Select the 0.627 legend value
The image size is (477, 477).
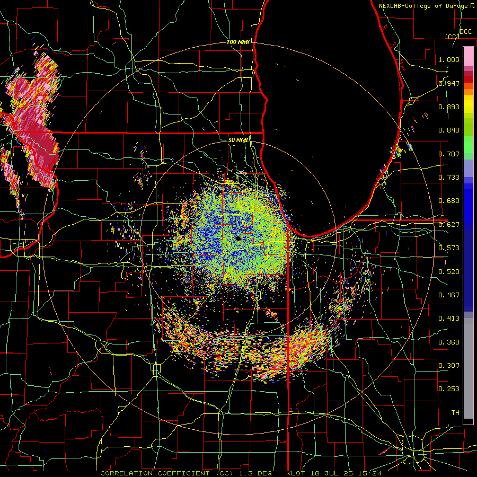[x=449, y=225]
